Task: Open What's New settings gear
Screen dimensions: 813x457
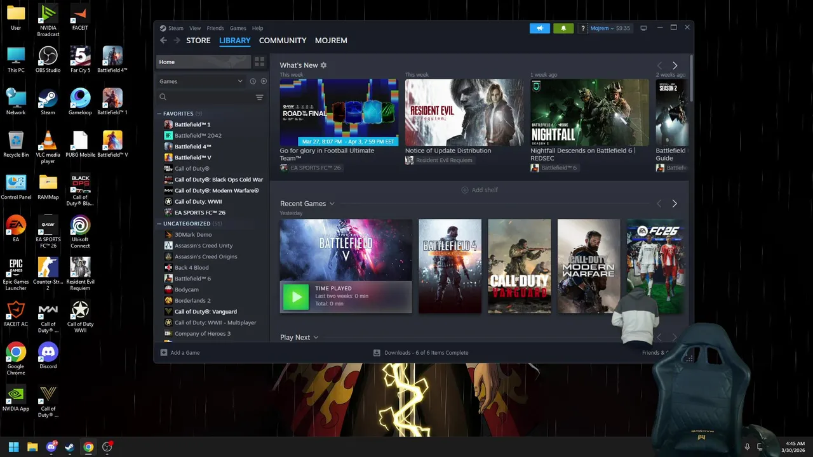Action: (x=323, y=65)
